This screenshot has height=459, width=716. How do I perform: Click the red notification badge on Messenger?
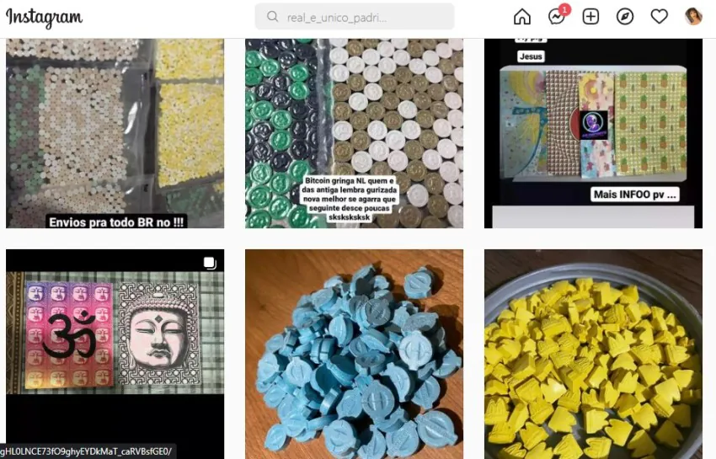[565, 9]
